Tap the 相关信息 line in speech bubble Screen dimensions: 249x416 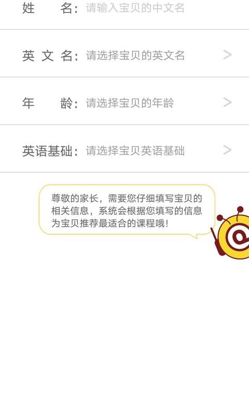127,211
